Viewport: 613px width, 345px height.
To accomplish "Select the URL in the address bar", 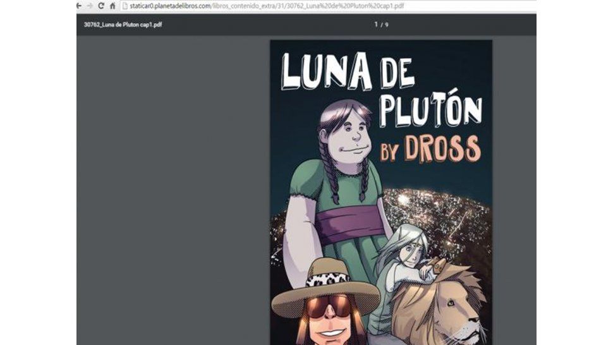I will (267, 6).
